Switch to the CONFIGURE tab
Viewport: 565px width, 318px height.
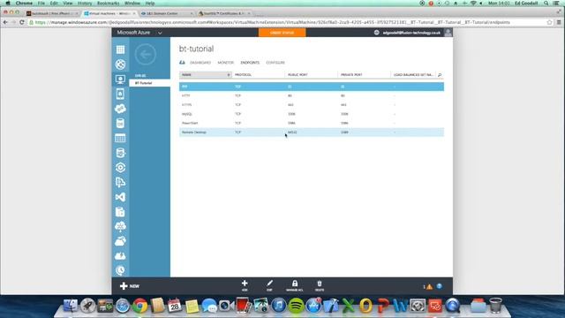click(x=275, y=63)
